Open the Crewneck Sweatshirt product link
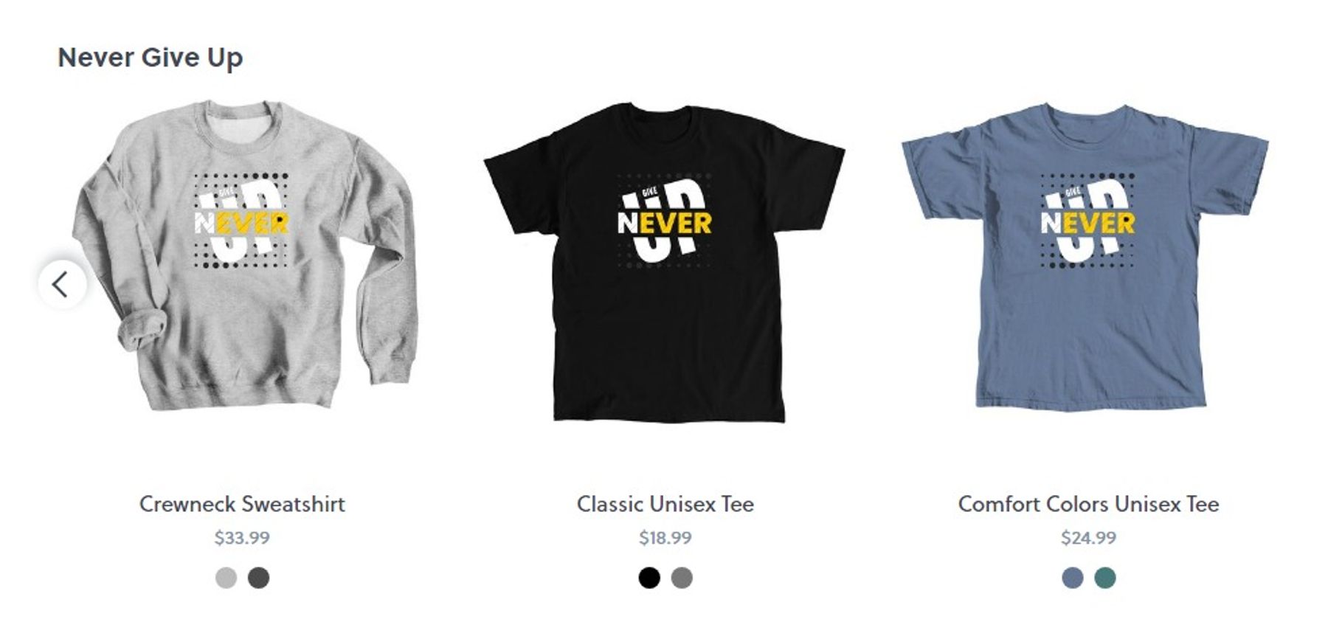This screenshot has width=1328, height=636. coord(242,504)
